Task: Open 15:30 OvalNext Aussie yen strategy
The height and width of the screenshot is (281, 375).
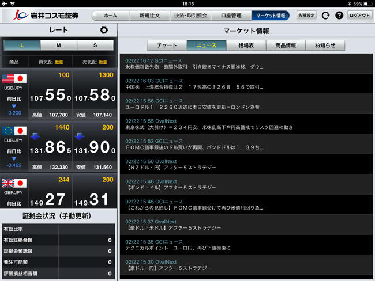Action: pos(246,265)
